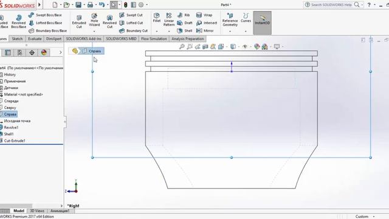Image resolution: width=389 pixels, height=219 pixels.
Task: Switch to the DimXpert tab
Action: pyautogui.click(x=53, y=39)
